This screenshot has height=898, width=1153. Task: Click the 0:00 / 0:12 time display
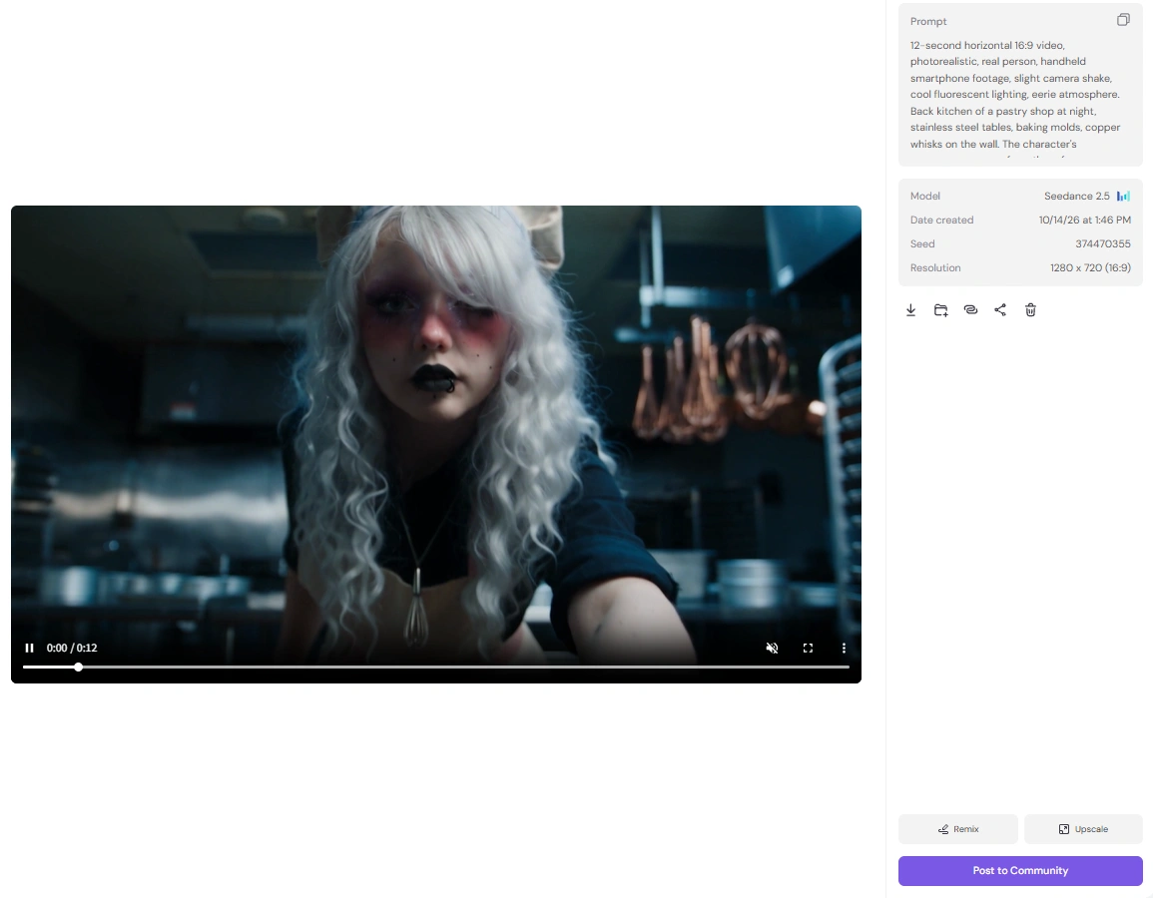click(71, 649)
